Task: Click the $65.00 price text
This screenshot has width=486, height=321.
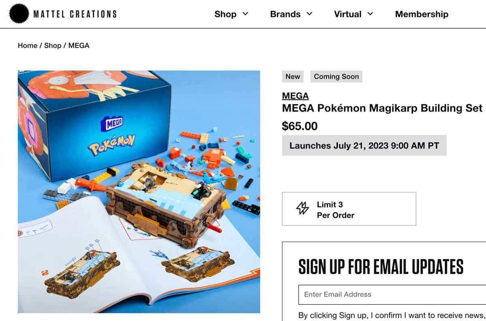Action: [300, 126]
